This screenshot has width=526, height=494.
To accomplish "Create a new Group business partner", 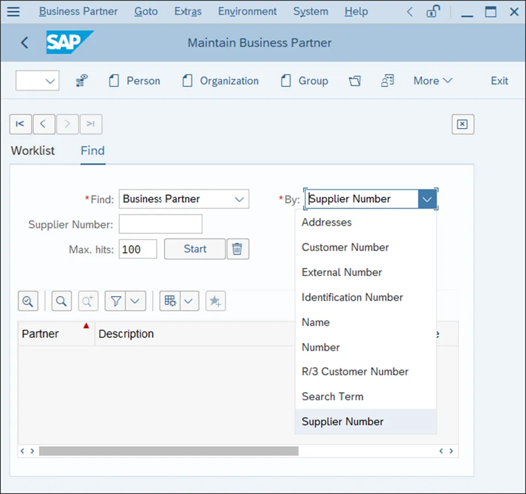I will pyautogui.click(x=304, y=81).
